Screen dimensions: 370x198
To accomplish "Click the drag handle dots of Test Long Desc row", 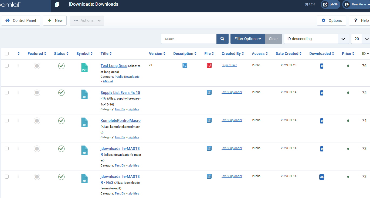I will point(18,66).
